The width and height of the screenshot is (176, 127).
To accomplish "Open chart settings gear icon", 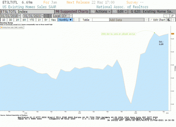I will point(173,20).
